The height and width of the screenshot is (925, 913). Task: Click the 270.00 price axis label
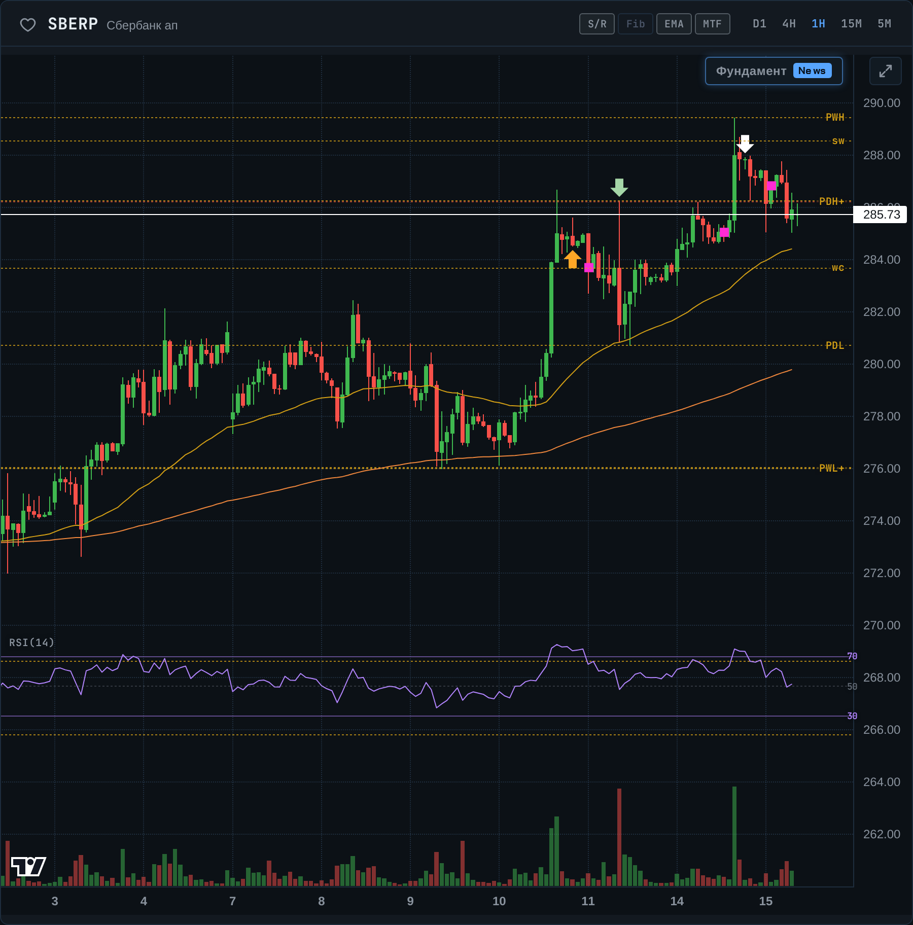coord(882,625)
